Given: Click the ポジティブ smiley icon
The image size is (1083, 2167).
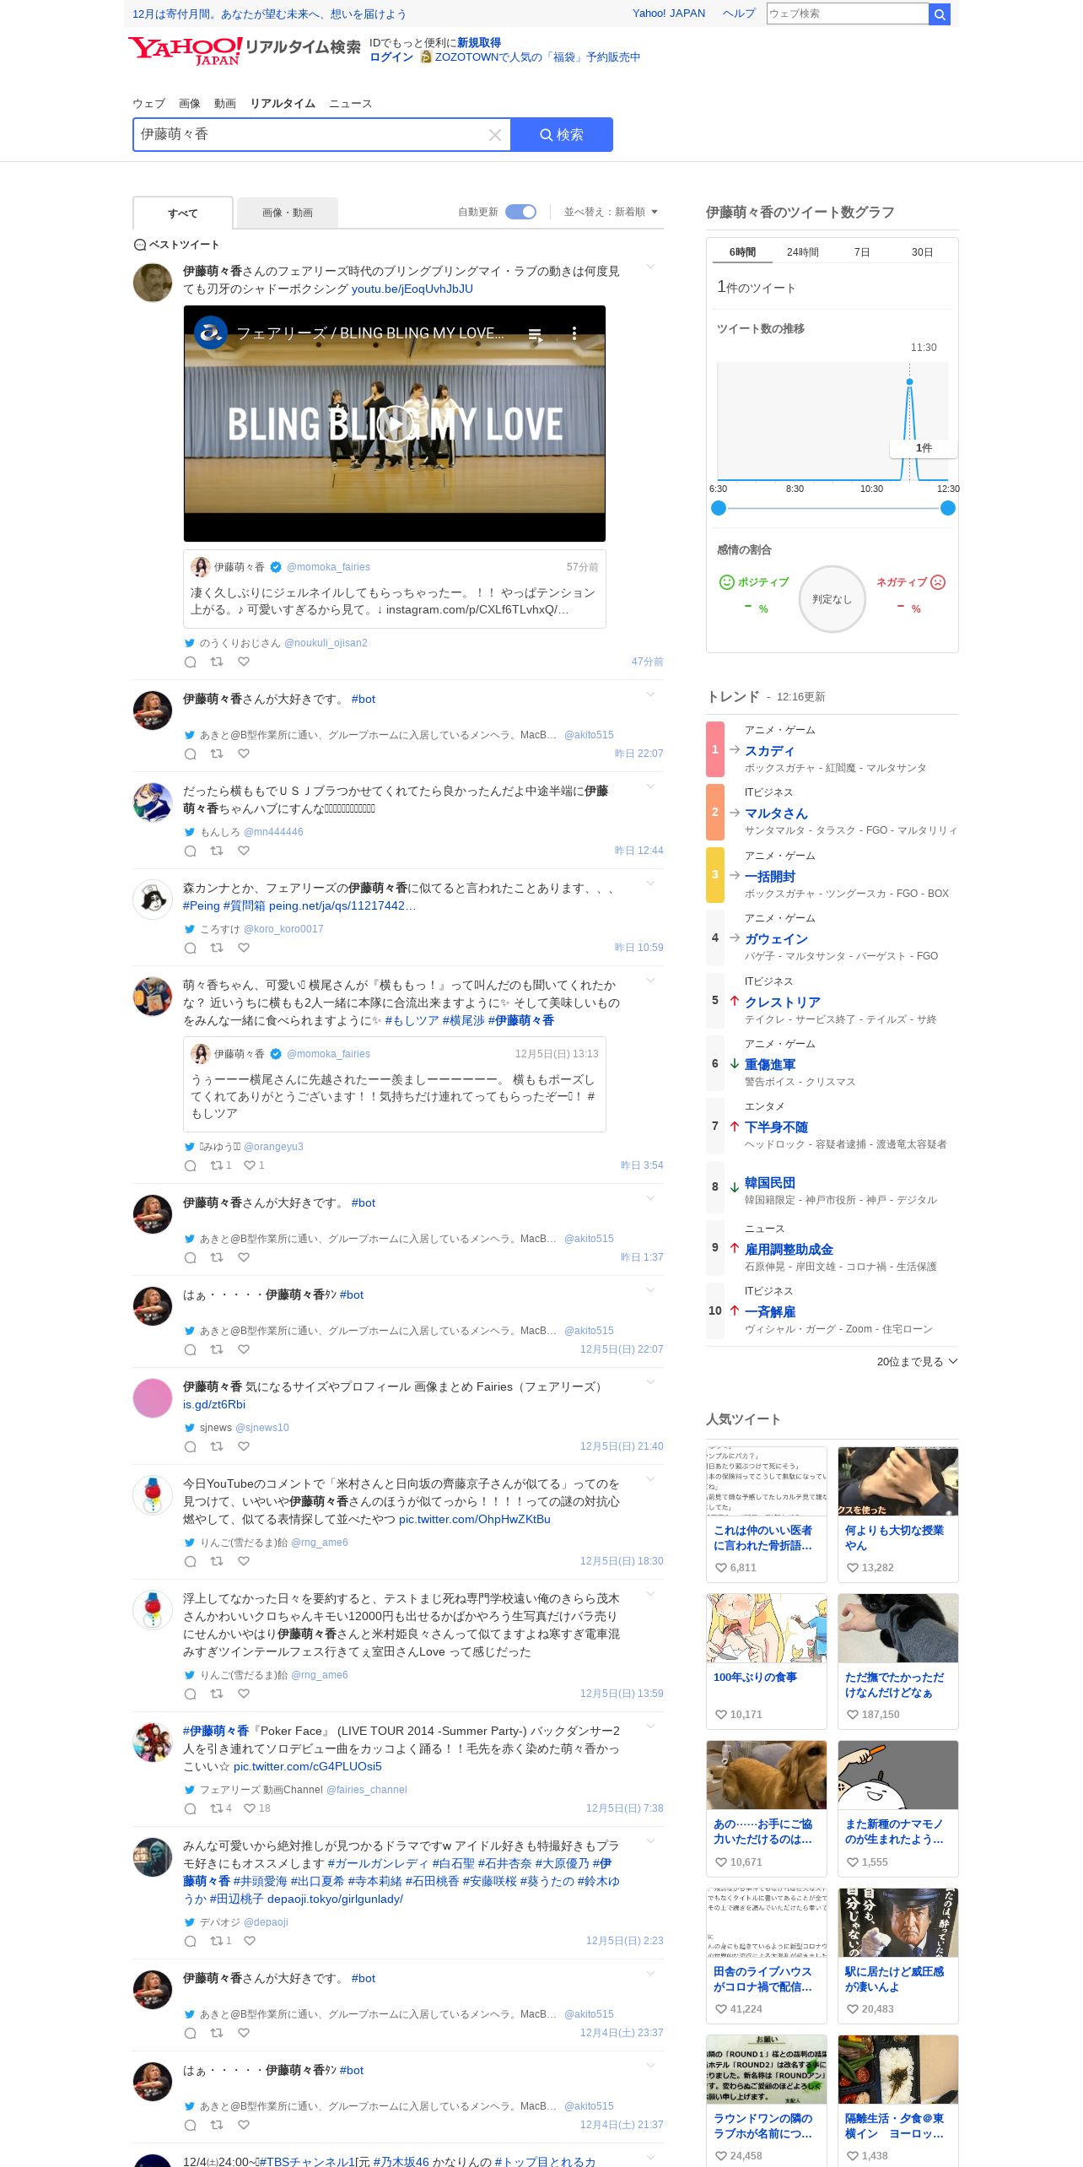Looking at the screenshot, I should [726, 582].
